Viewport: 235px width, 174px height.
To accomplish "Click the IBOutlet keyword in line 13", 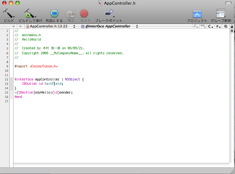I will (29, 84).
